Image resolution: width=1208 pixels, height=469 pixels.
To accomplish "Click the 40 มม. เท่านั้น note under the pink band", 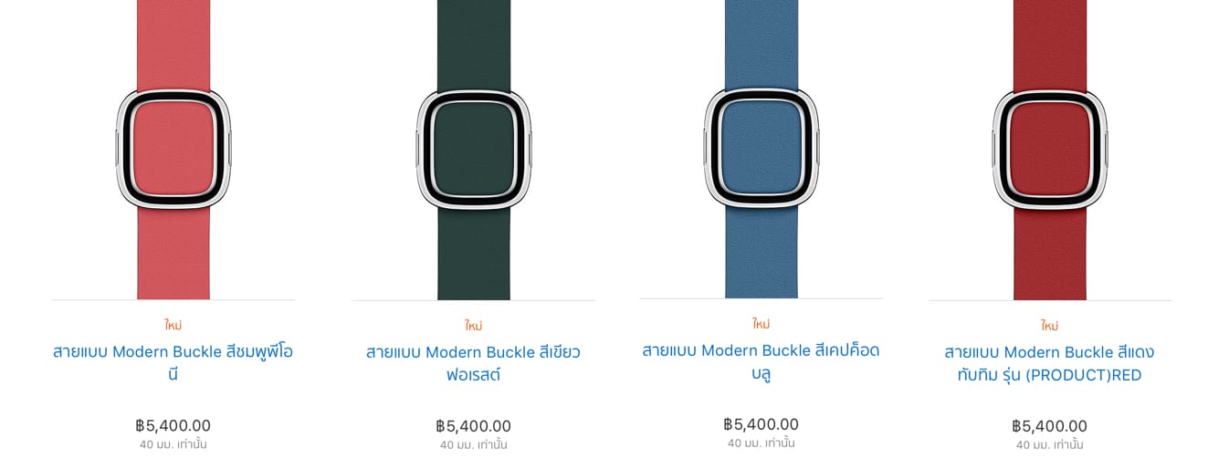I will coord(173,444).
